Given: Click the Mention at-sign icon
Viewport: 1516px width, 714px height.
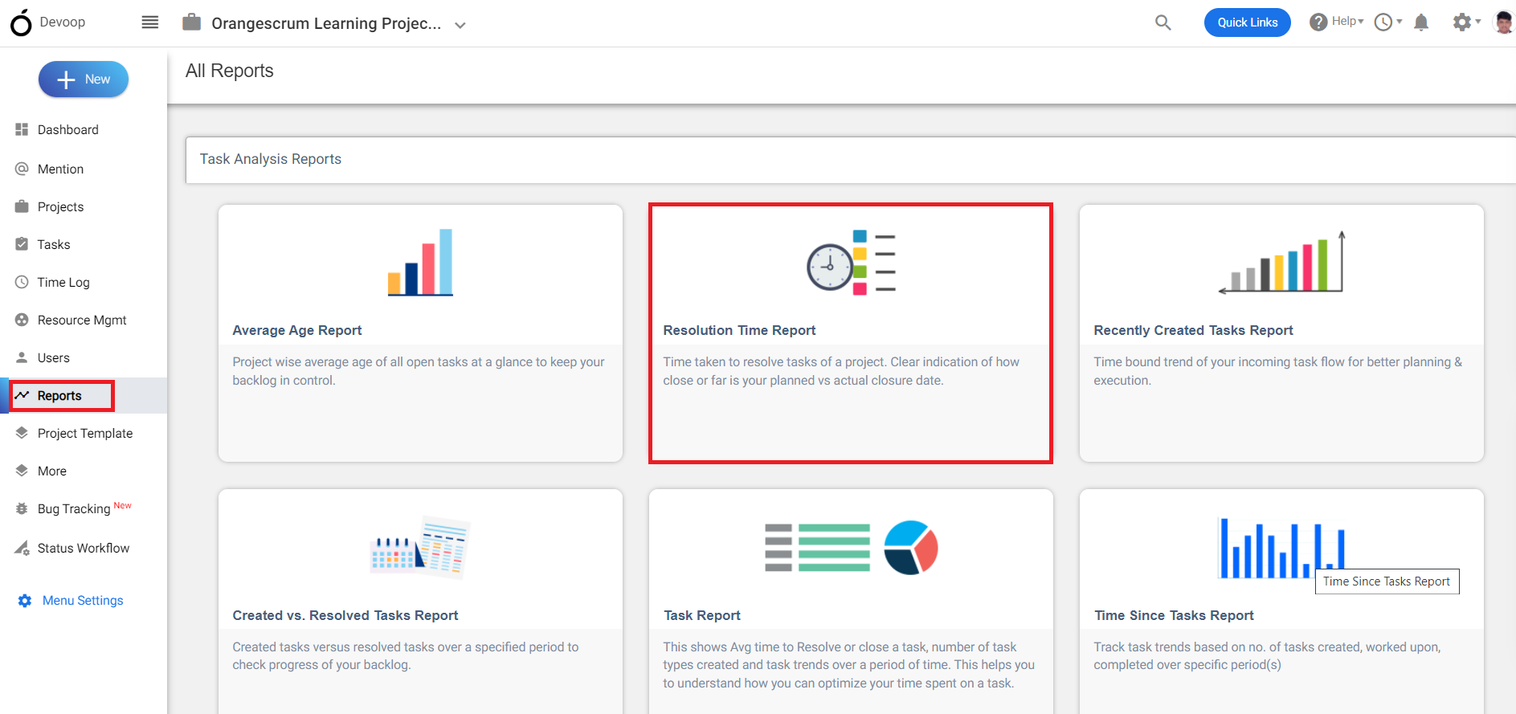Looking at the screenshot, I should pyautogui.click(x=22, y=169).
